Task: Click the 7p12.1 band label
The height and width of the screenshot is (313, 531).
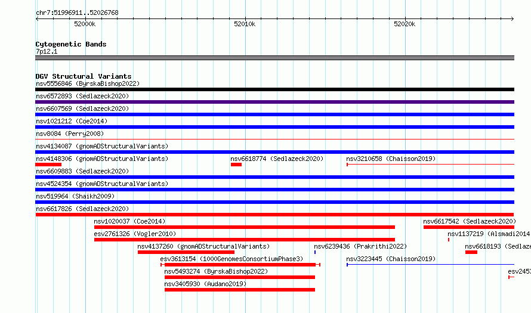Action: point(47,51)
